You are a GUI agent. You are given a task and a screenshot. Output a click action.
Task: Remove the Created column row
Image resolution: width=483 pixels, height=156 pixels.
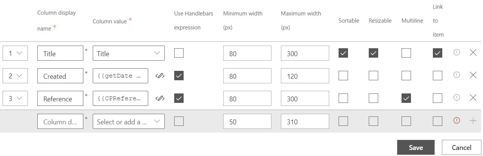click(473, 75)
